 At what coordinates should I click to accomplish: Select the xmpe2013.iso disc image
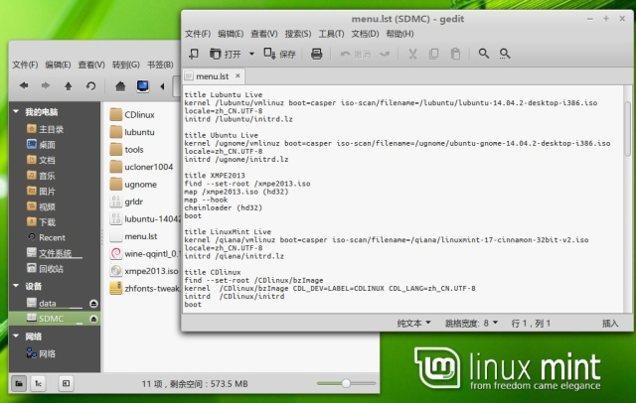[144, 271]
